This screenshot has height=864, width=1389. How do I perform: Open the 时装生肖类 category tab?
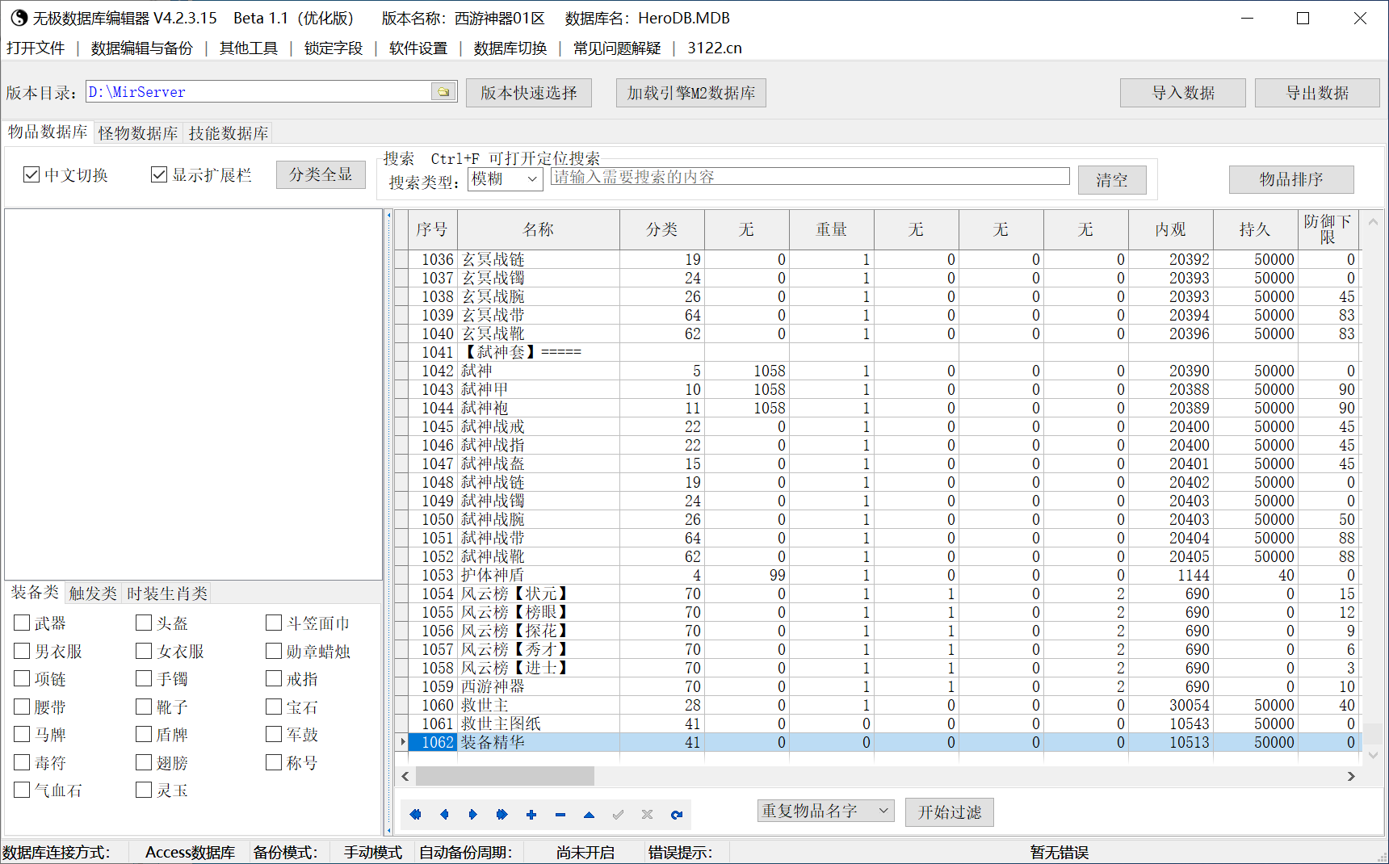(167, 593)
